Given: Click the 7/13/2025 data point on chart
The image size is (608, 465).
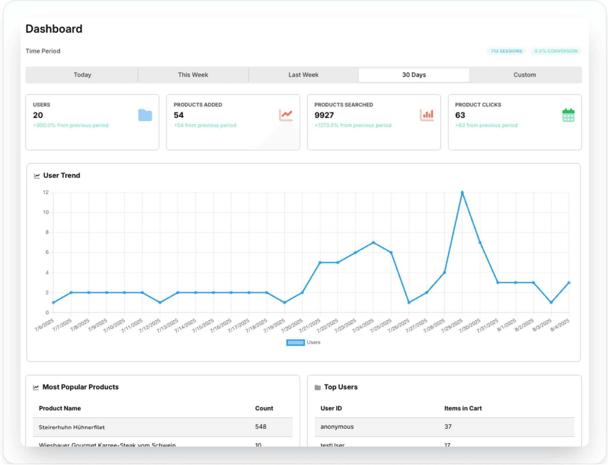Looking at the screenshot, I should coord(178,292).
